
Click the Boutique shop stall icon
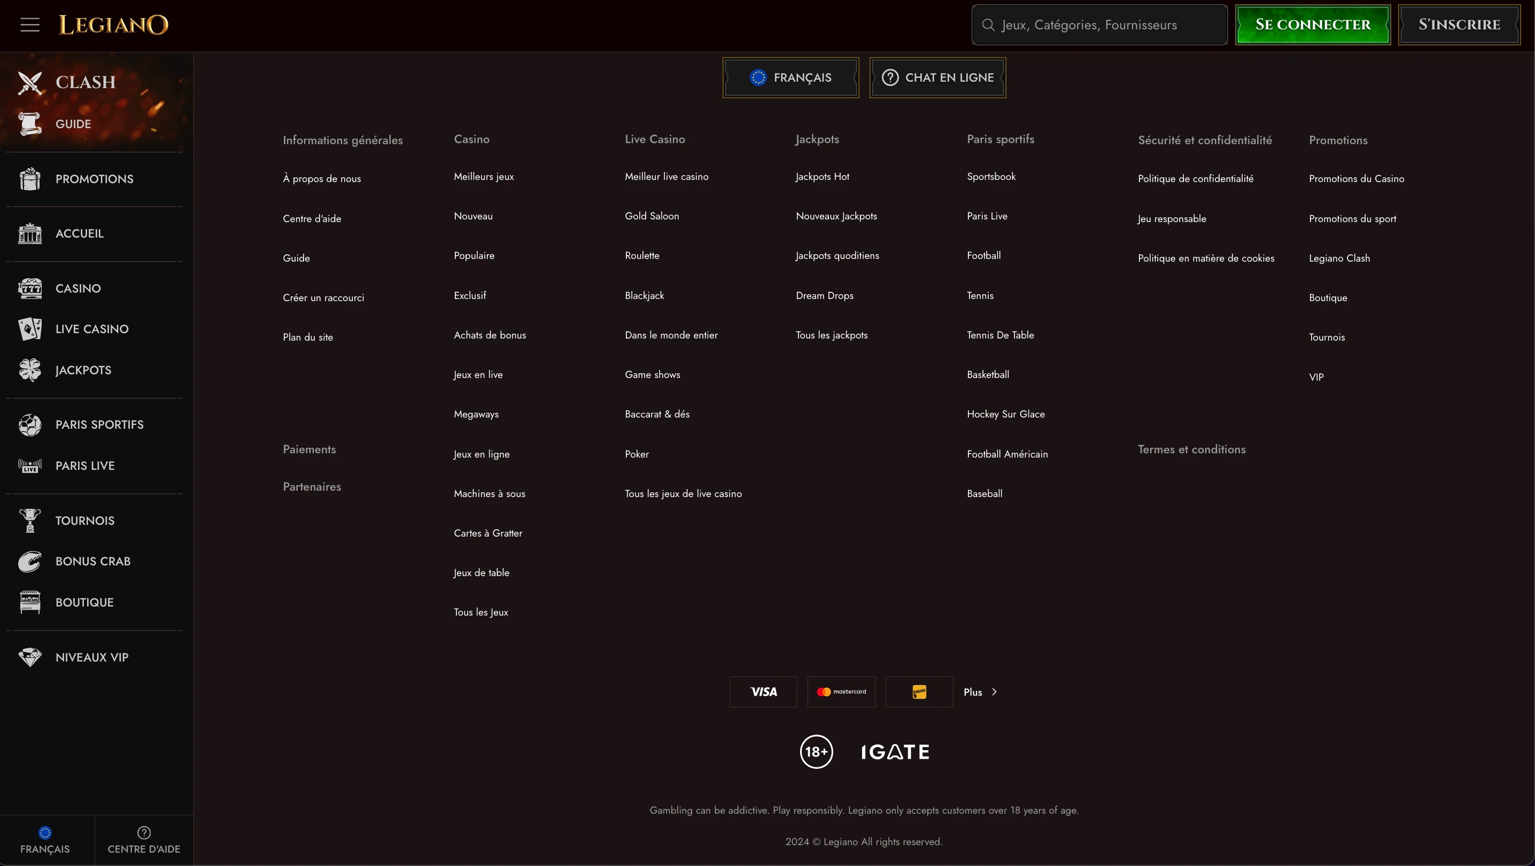(x=30, y=602)
